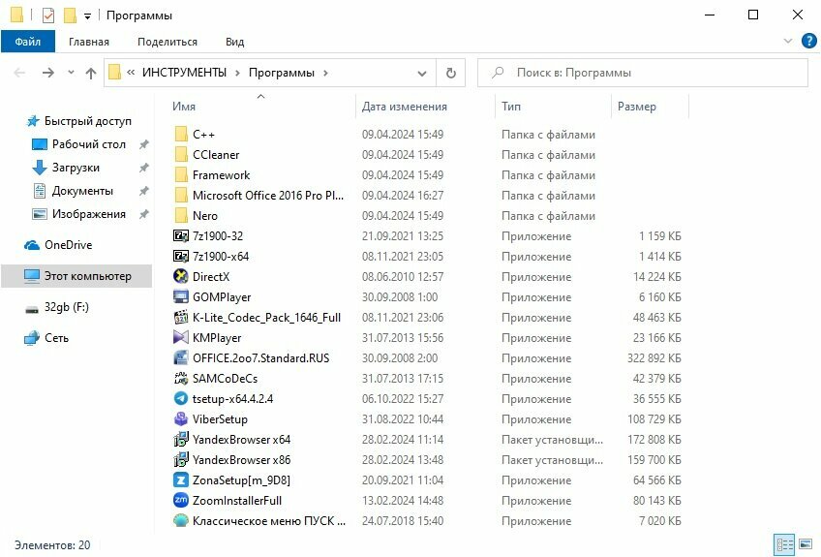This screenshot has height=557, width=821.
Task: Show hidden parent folders in address bar
Action: (131, 73)
